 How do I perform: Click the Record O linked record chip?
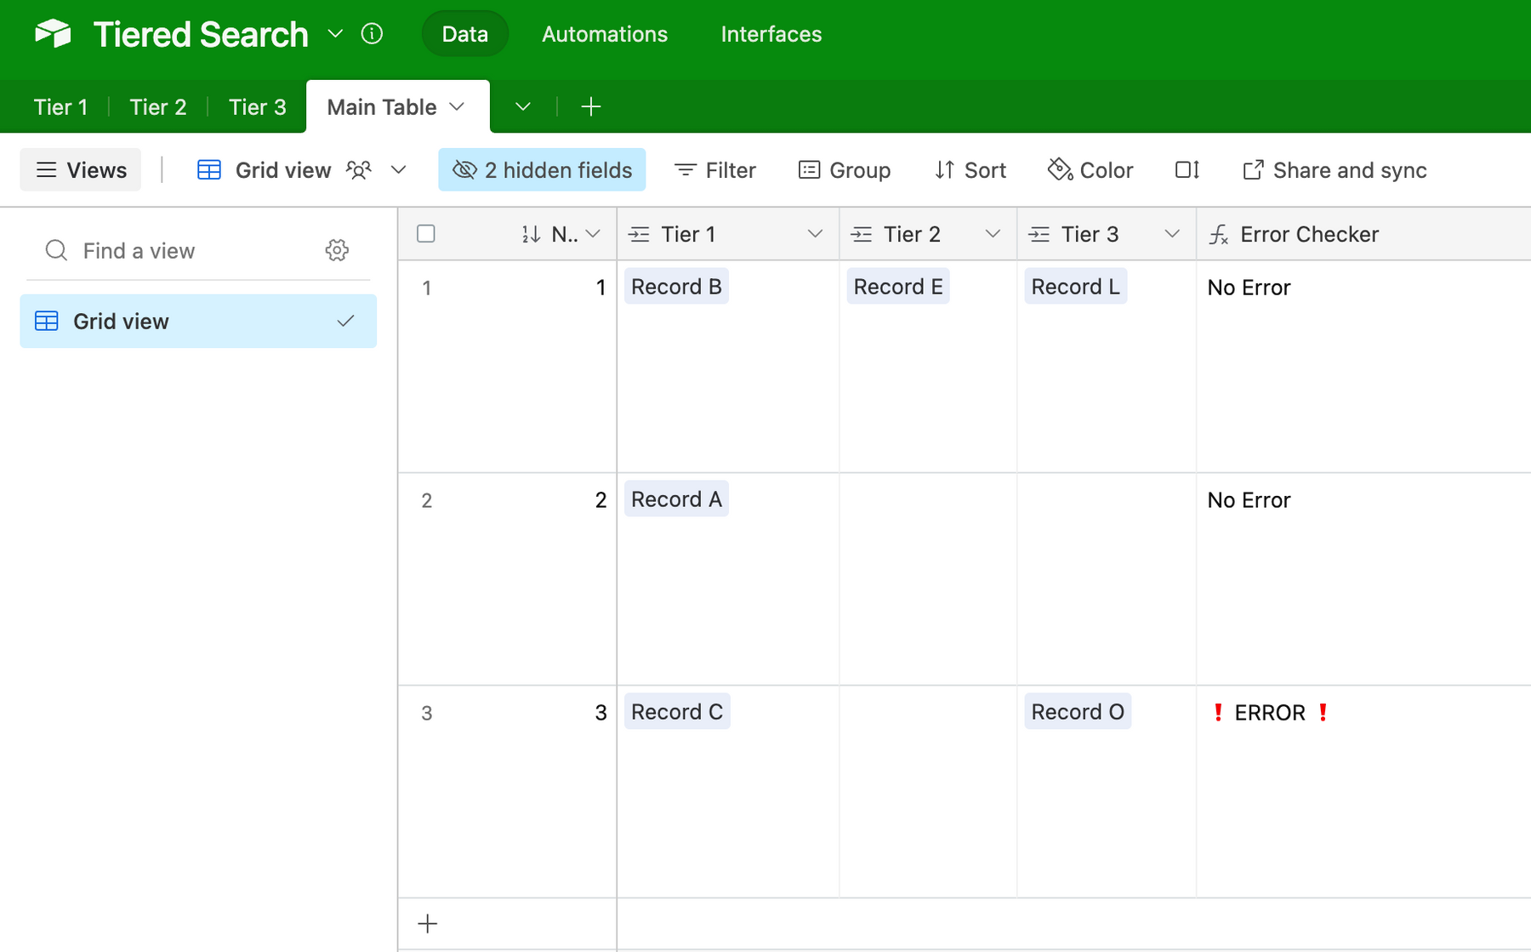pyautogui.click(x=1077, y=712)
